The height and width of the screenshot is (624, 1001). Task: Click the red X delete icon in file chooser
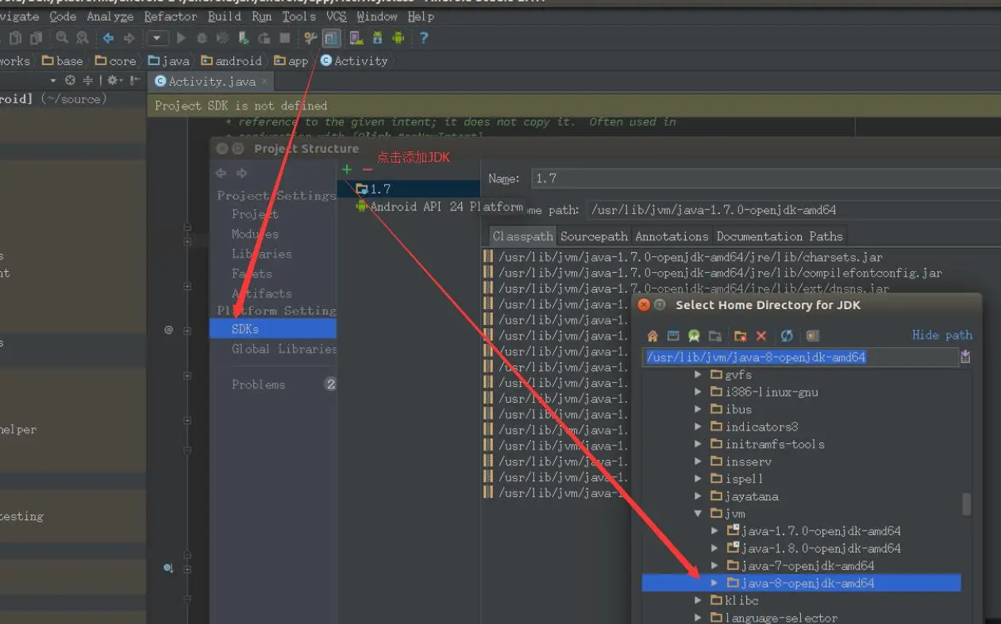(x=761, y=335)
